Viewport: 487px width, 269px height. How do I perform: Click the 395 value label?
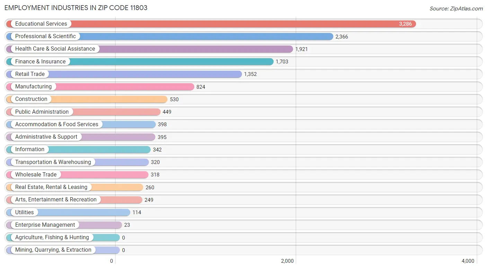[x=162, y=137]
